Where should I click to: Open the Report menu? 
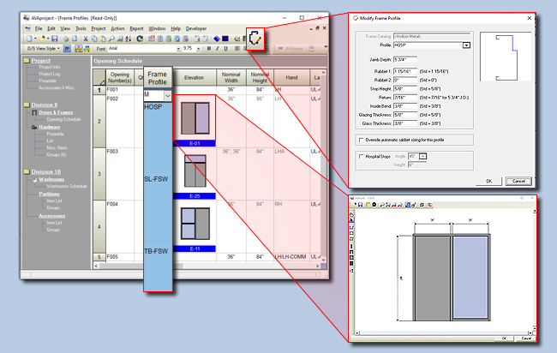tap(136, 28)
